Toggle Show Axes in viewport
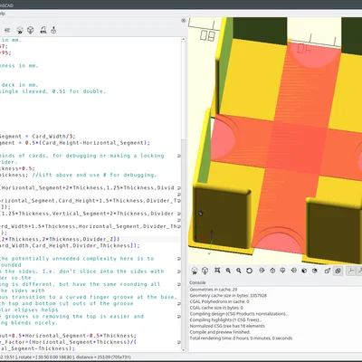 (351, 271)
